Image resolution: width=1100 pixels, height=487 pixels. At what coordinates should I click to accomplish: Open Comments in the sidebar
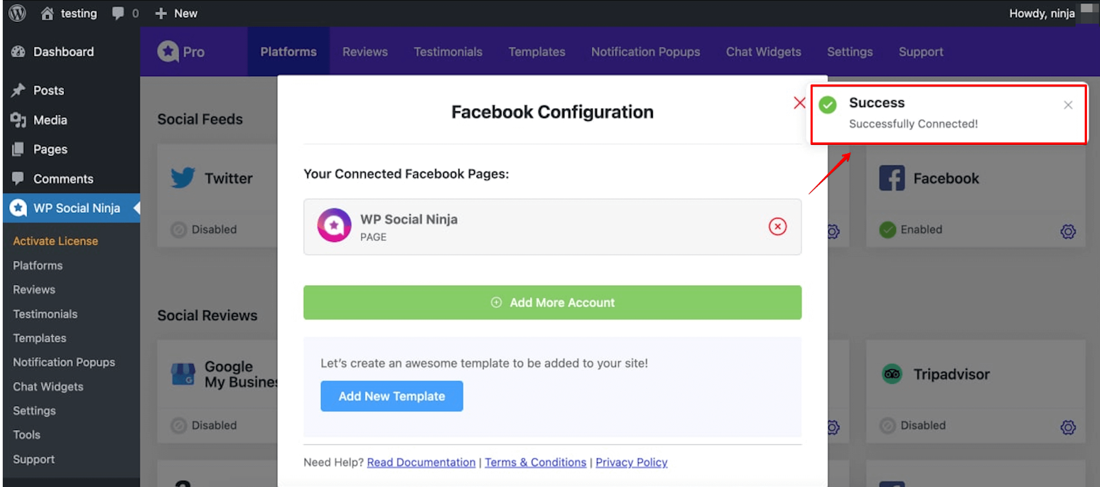[63, 179]
